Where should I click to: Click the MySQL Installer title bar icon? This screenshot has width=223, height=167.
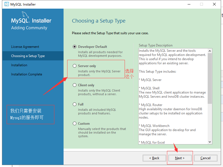tap(6, 4)
